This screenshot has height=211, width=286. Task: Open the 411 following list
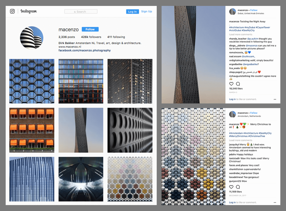[x=116, y=37]
